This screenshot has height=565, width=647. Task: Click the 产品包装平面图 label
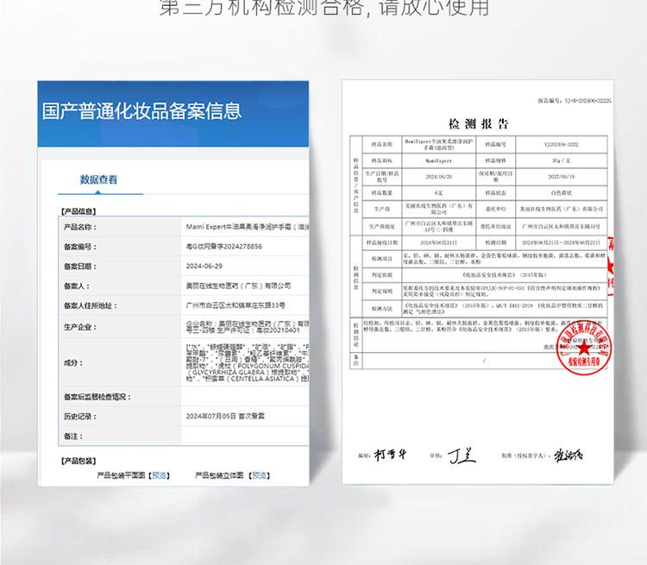point(121,475)
